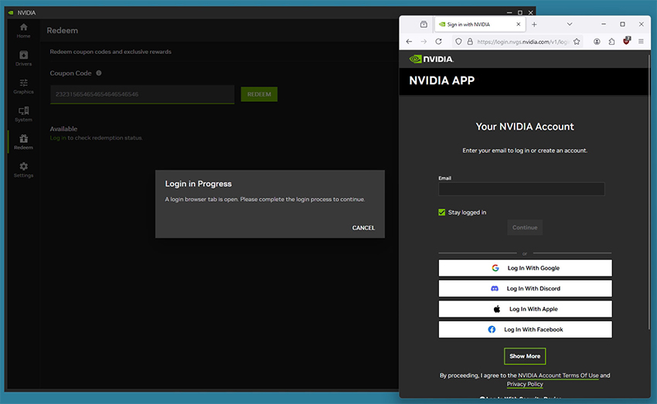The width and height of the screenshot is (657, 404).
Task: Toggle the Stay logged in checkbox
Action: coord(441,212)
